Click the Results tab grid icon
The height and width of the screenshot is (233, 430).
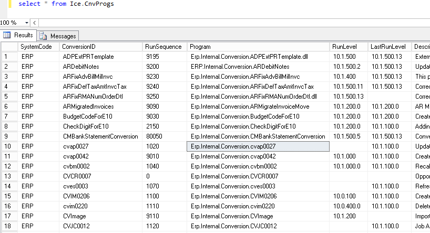(x=7, y=35)
